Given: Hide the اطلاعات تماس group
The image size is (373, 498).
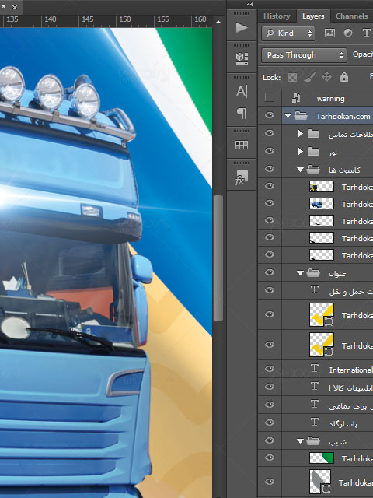Looking at the screenshot, I should [270, 133].
